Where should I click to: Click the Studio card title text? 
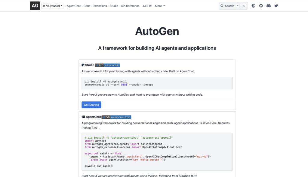90,65
